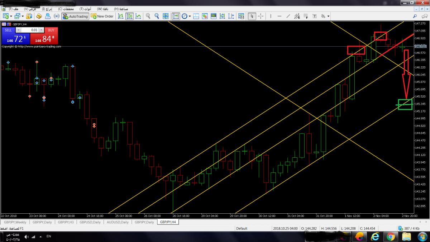
Task: Choose the Text label tool
Action: (315, 16)
